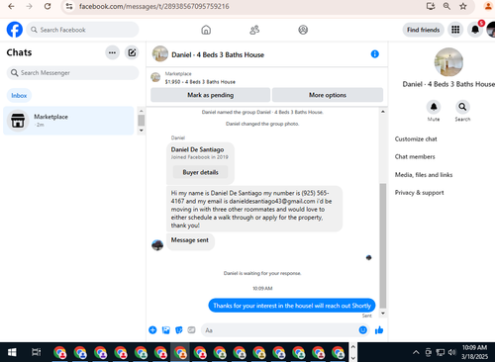Open the Marketplace chat entry
The height and width of the screenshot is (362, 495).
click(x=68, y=121)
